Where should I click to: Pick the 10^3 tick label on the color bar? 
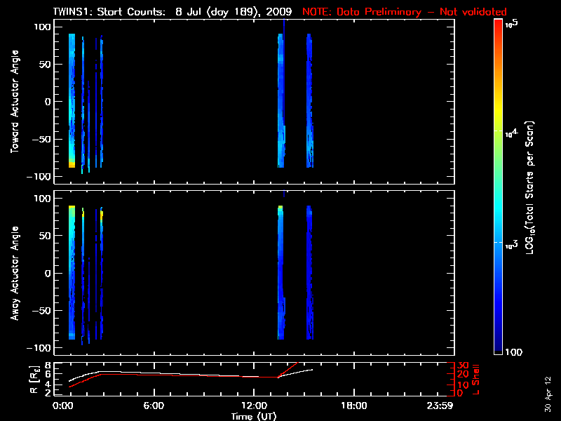pyautogui.click(x=513, y=243)
